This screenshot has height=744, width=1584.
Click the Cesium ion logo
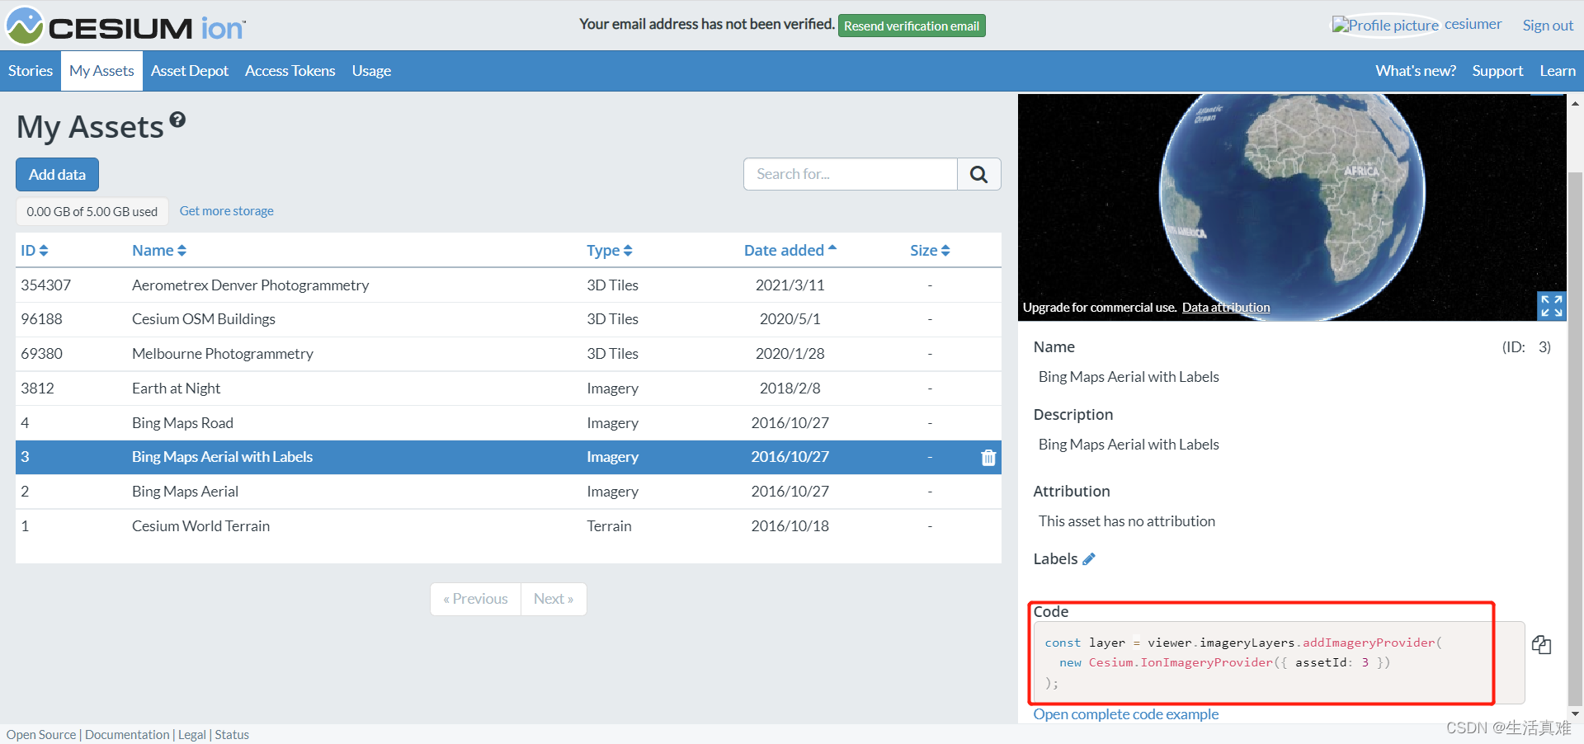click(x=126, y=26)
